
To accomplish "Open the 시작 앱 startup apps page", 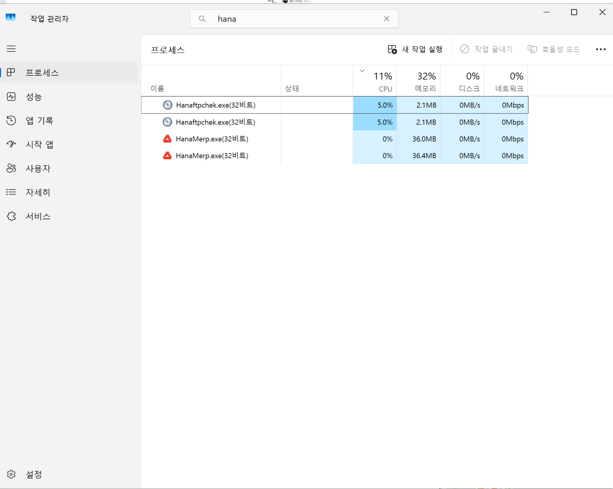I will tap(69, 144).
